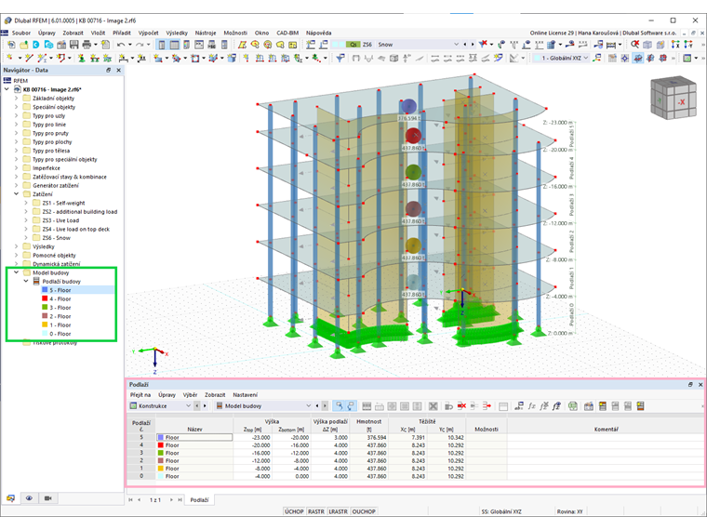
Task: Open the ZS6 Snow load case dropdown
Action: coord(456,45)
